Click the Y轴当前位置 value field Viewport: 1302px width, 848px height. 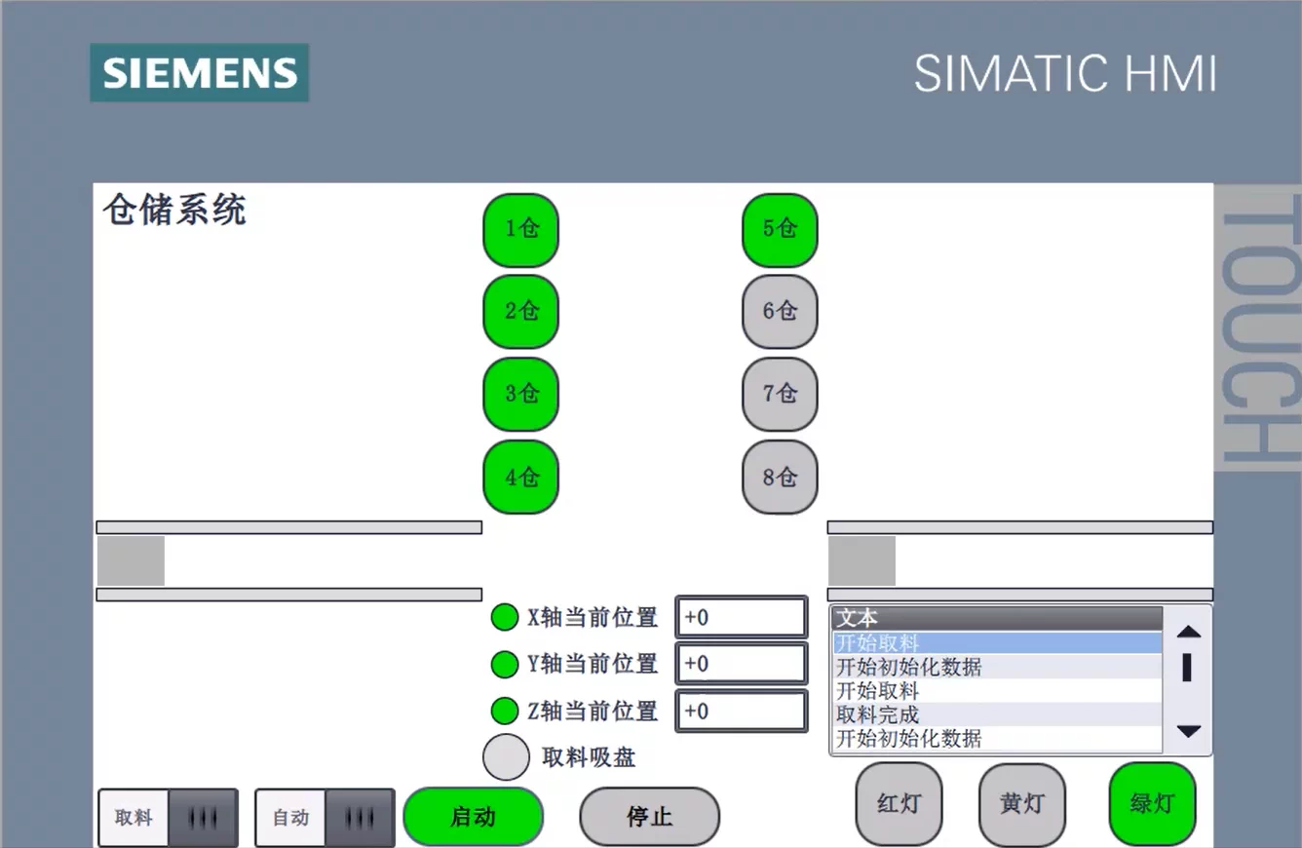coord(741,664)
